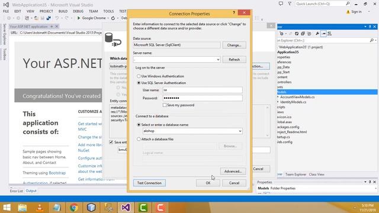Click the Properties wrench icon in Solution Explorer
Viewport: 379px width, 213px height.
(317, 34)
